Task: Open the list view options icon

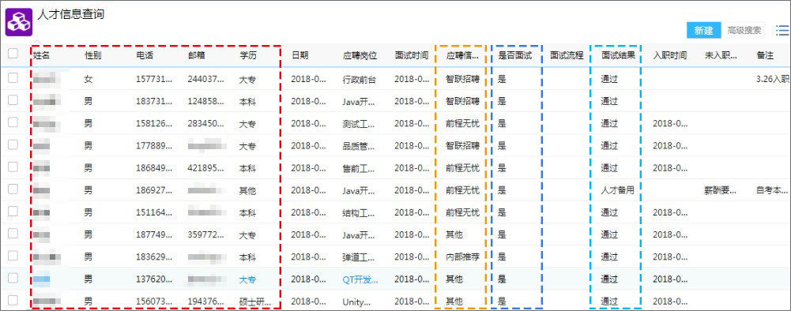Action: [782, 31]
